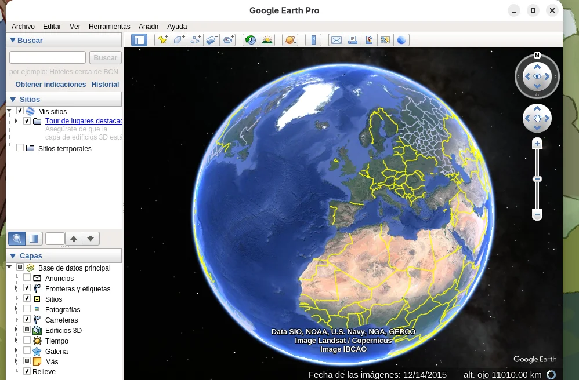This screenshot has height=380, width=579.
Task: Open the Añadir menu
Action: [149, 27]
